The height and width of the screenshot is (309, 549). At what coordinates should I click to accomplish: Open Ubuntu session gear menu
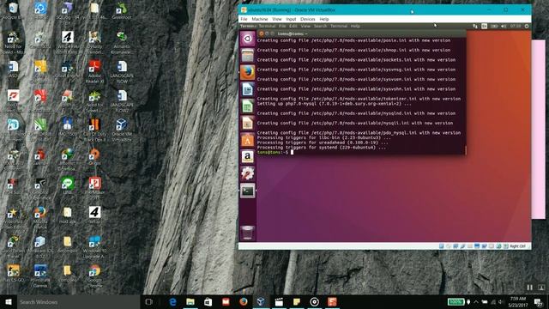pos(526,26)
